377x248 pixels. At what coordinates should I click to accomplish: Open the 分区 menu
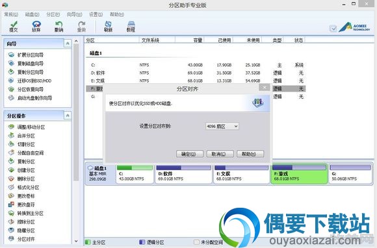[x=53, y=15]
